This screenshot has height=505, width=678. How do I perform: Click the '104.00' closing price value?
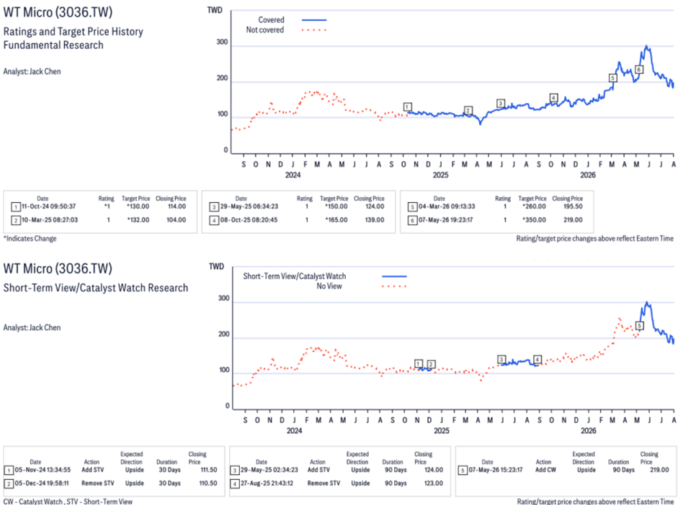pyautogui.click(x=177, y=219)
